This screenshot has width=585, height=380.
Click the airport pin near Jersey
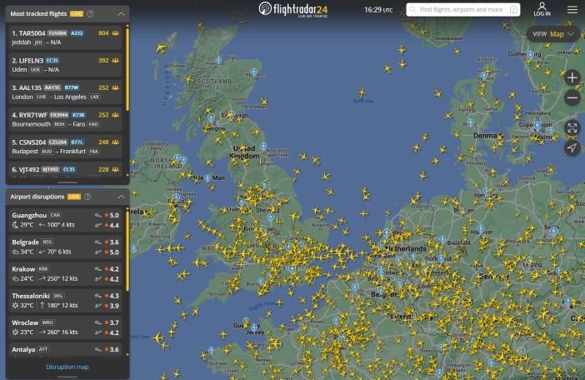pyautogui.click(x=253, y=327)
